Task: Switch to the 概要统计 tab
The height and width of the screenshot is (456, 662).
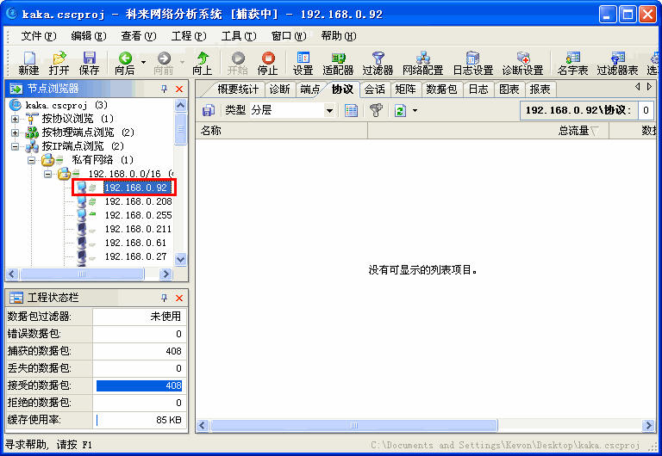Action: pos(238,89)
